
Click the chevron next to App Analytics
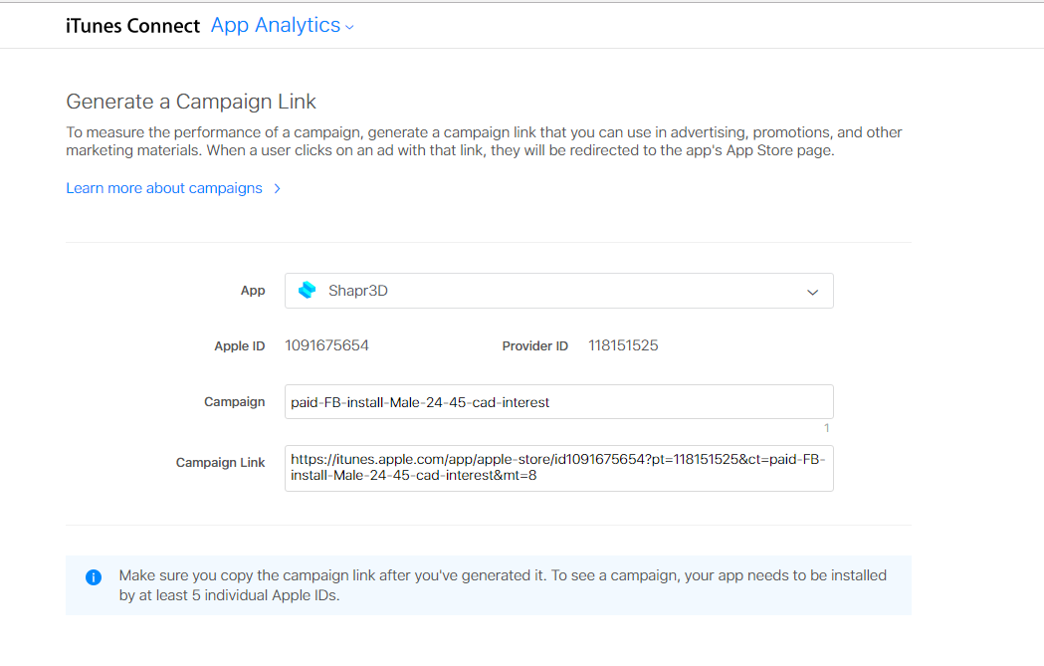(x=349, y=28)
